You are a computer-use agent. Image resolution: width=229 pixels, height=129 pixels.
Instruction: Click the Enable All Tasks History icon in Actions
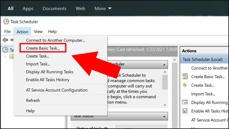point(185,111)
